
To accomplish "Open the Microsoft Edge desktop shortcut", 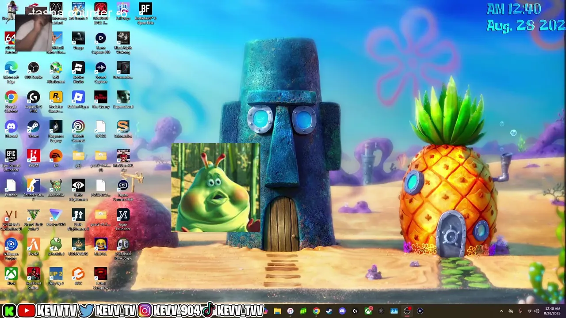I will [11, 72].
